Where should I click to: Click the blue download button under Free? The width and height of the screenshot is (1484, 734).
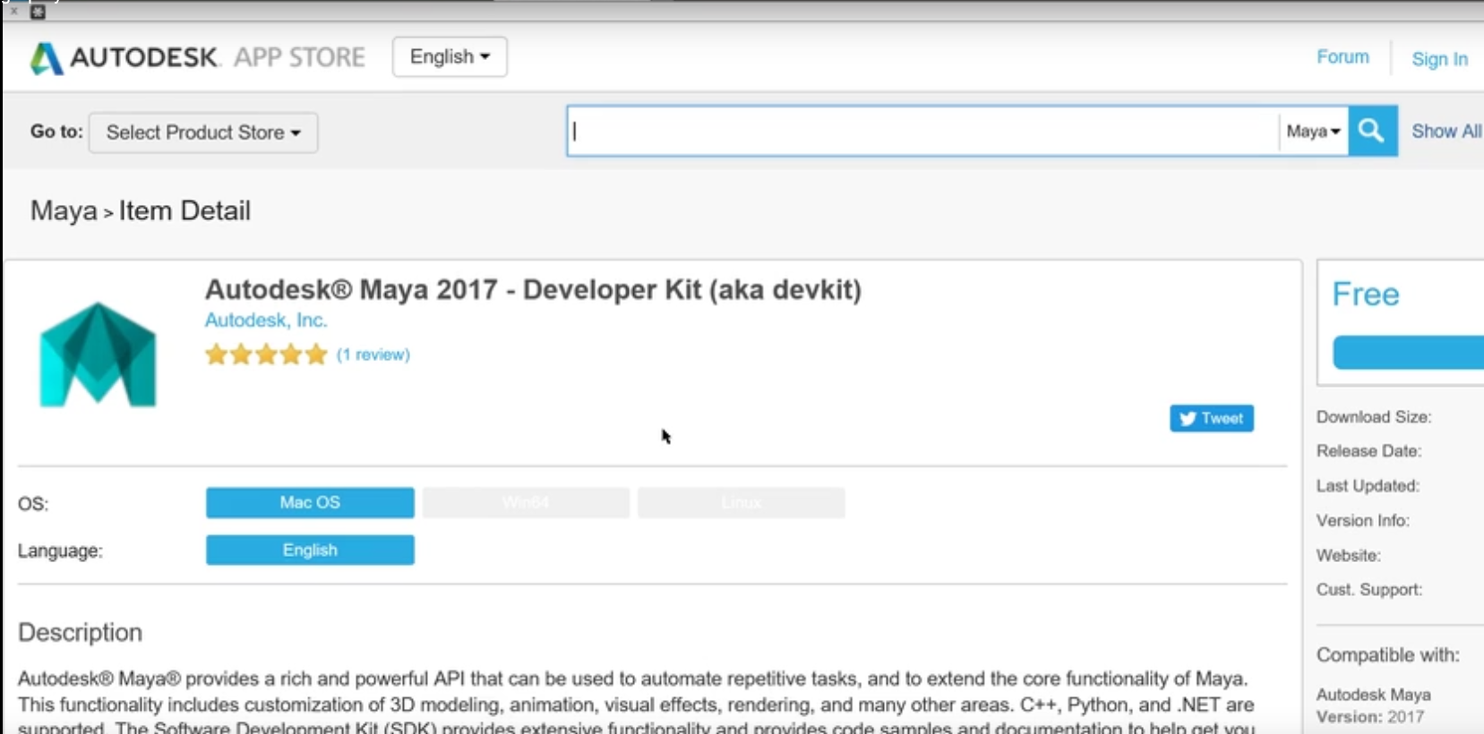(x=1409, y=353)
